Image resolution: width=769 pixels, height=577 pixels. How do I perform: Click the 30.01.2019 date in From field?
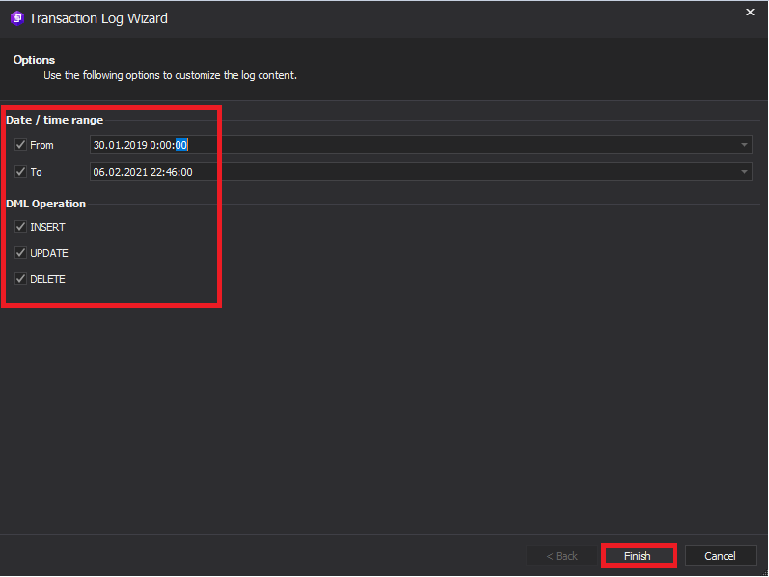pos(121,145)
